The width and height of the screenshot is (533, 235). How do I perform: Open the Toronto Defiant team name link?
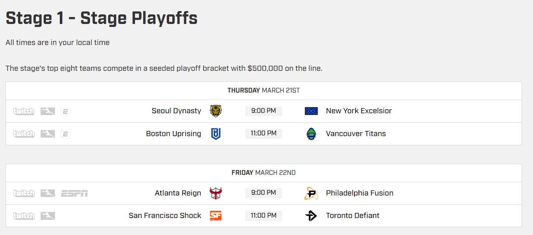[x=352, y=216]
